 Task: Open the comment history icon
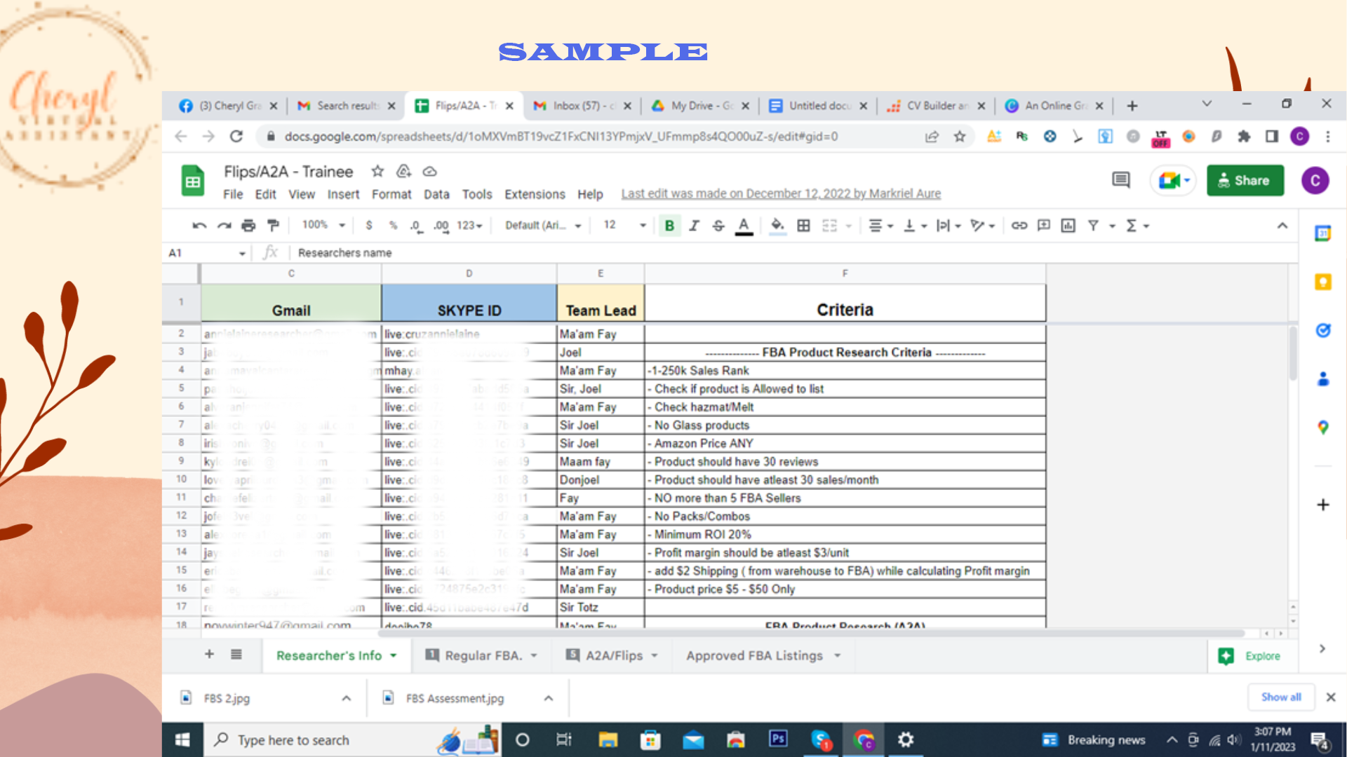pos(1120,180)
